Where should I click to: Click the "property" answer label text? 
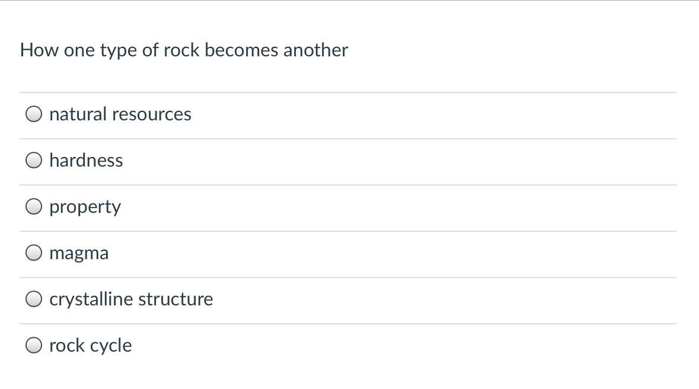85,206
